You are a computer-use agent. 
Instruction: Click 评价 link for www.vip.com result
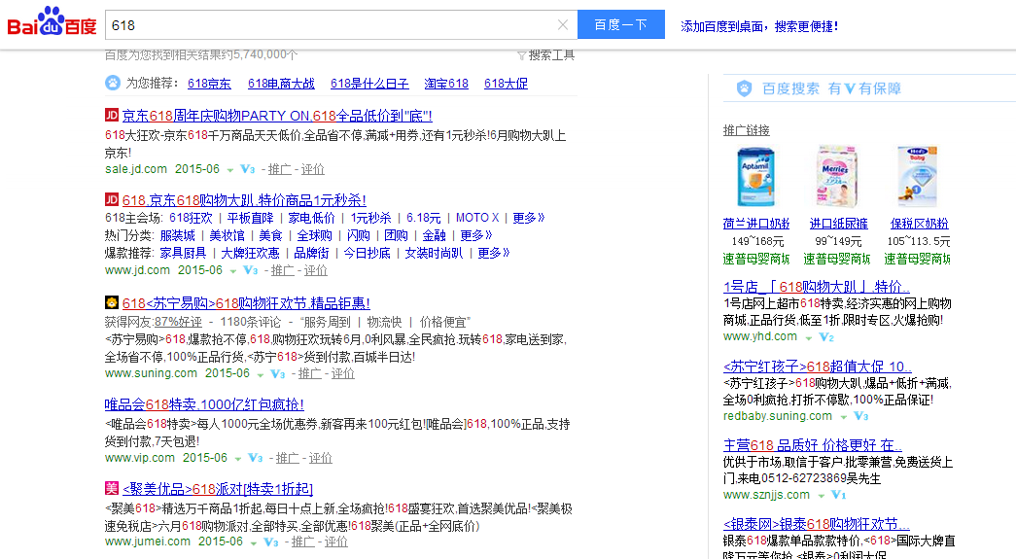click(x=320, y=458)
